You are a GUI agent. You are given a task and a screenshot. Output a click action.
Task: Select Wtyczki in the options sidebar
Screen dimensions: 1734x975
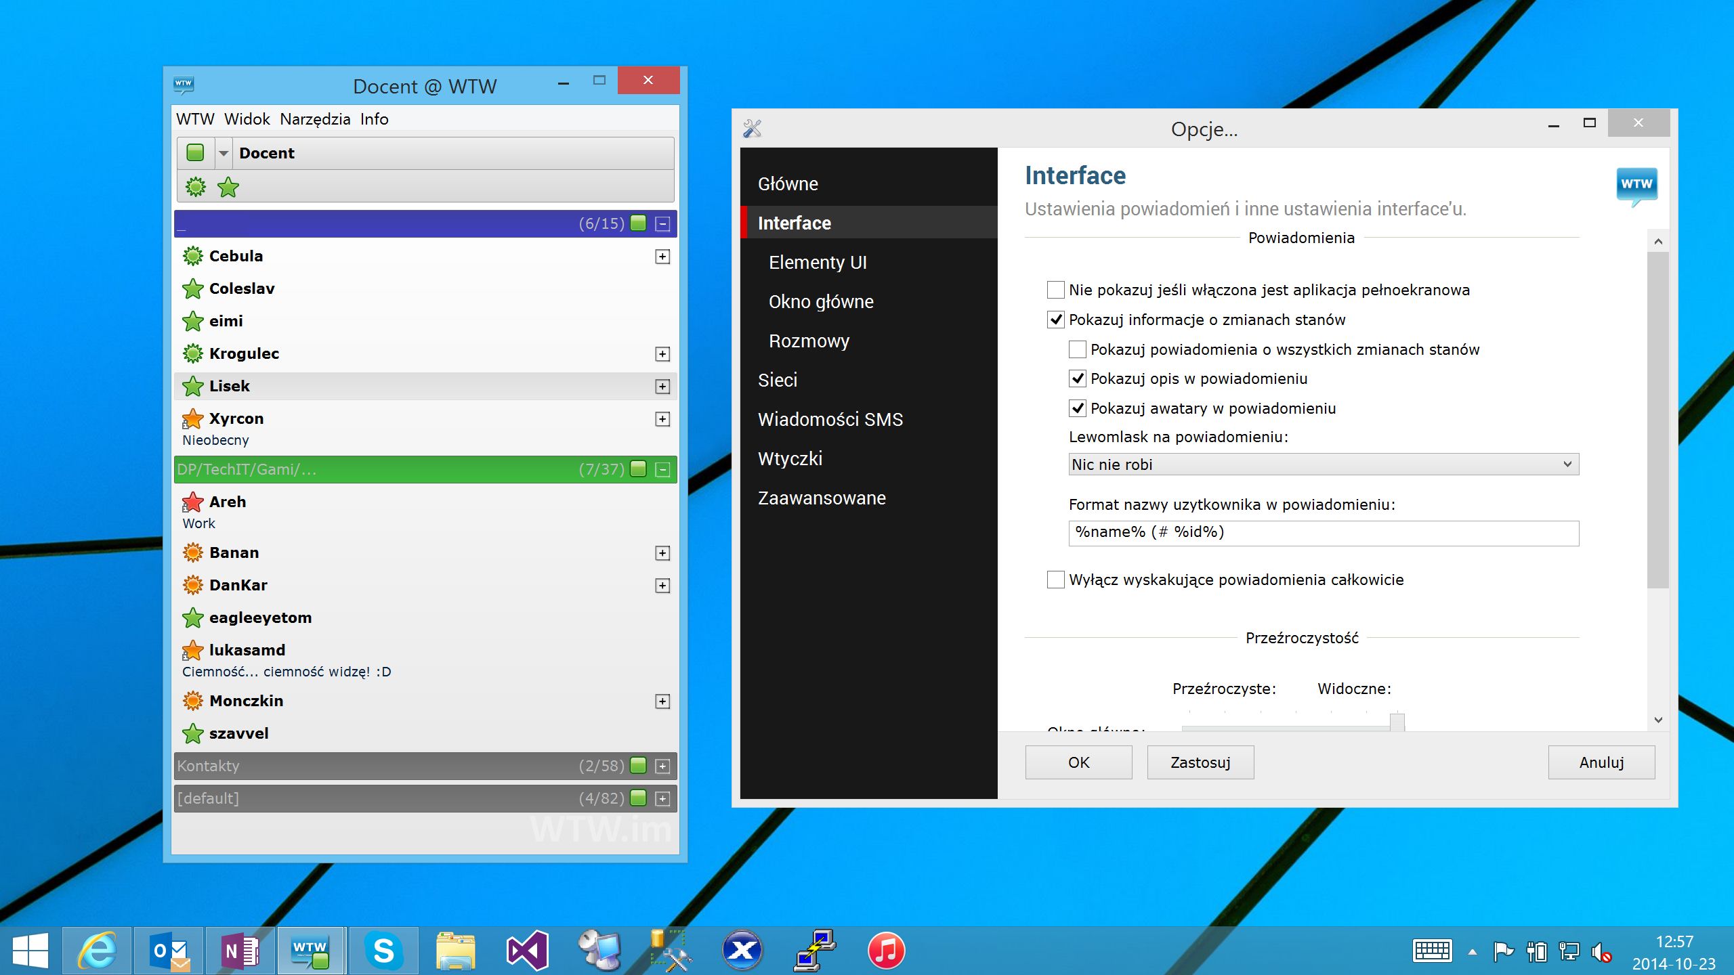(x=790, y=459)
